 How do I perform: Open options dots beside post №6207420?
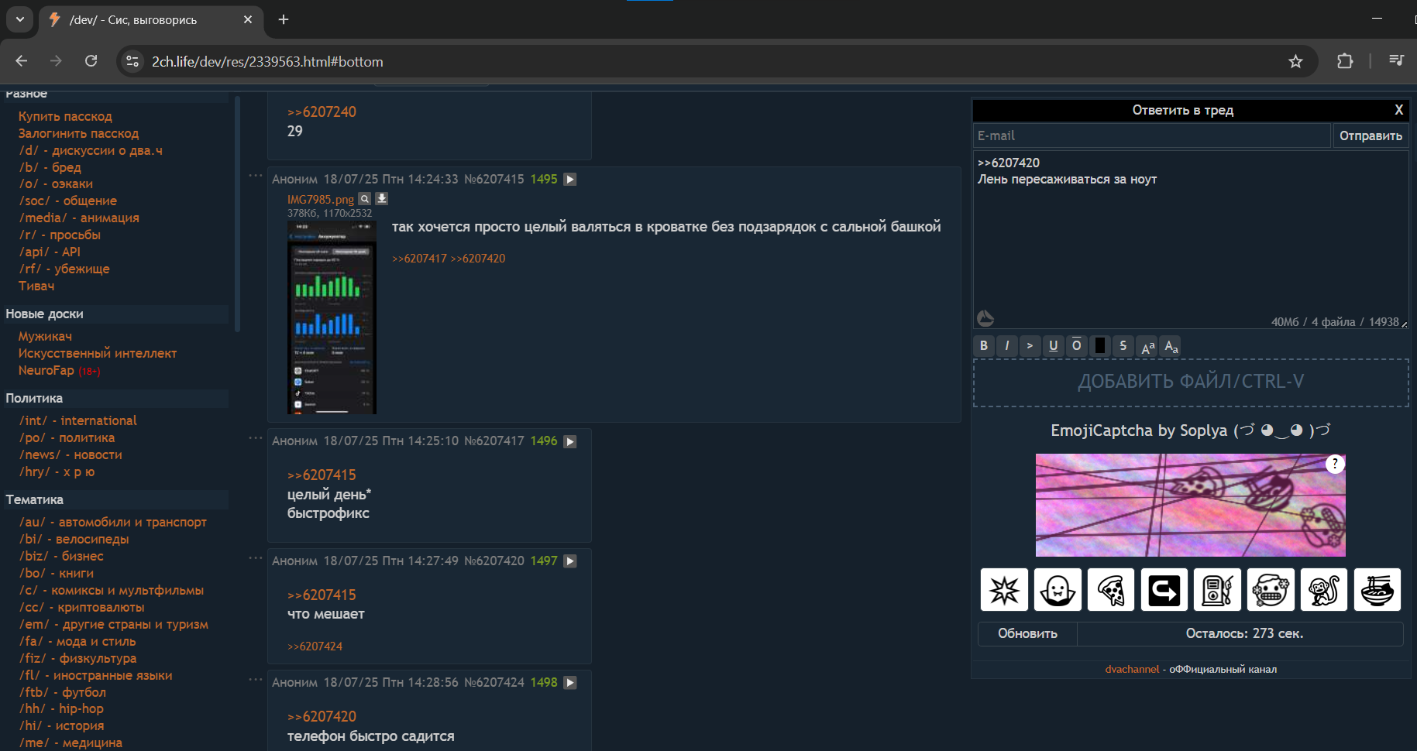pyautogui.click(x=255, y=557)
